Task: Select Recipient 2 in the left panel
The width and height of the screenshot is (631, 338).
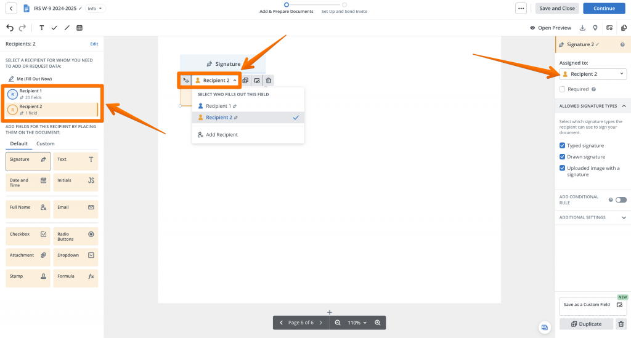Action: 52,110
